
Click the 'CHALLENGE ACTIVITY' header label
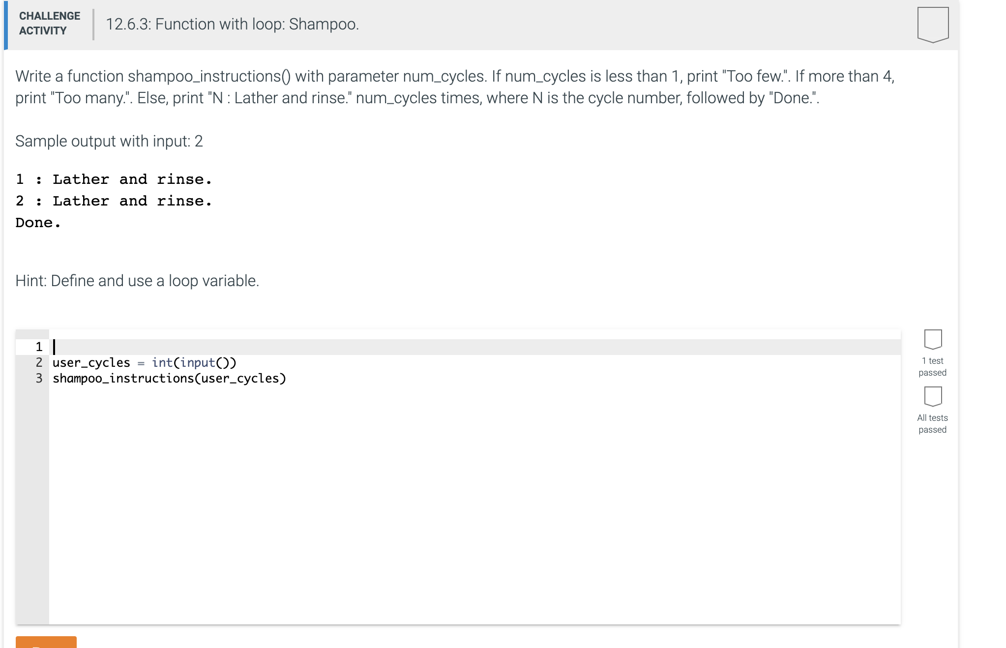point(50,23)
